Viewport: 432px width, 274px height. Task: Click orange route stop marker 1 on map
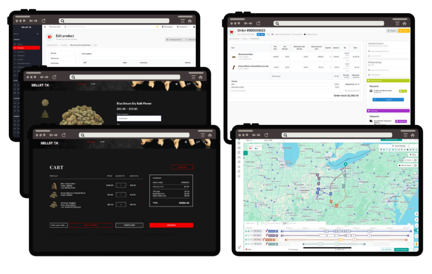pyautogui.click(x=336, y=205)
